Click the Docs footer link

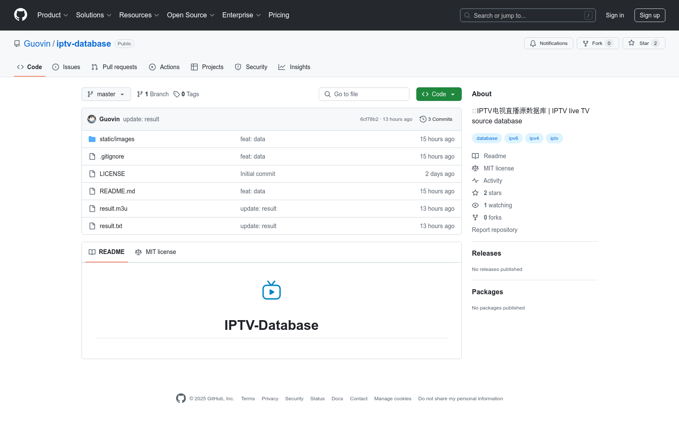tap(337, 399)
